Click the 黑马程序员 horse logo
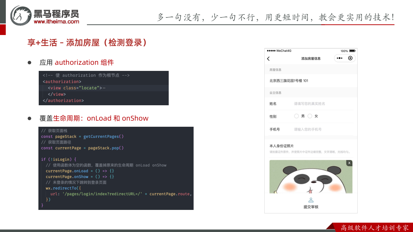Image resolution: width=413 pixels, height=232 pixels. pos(21,15)
